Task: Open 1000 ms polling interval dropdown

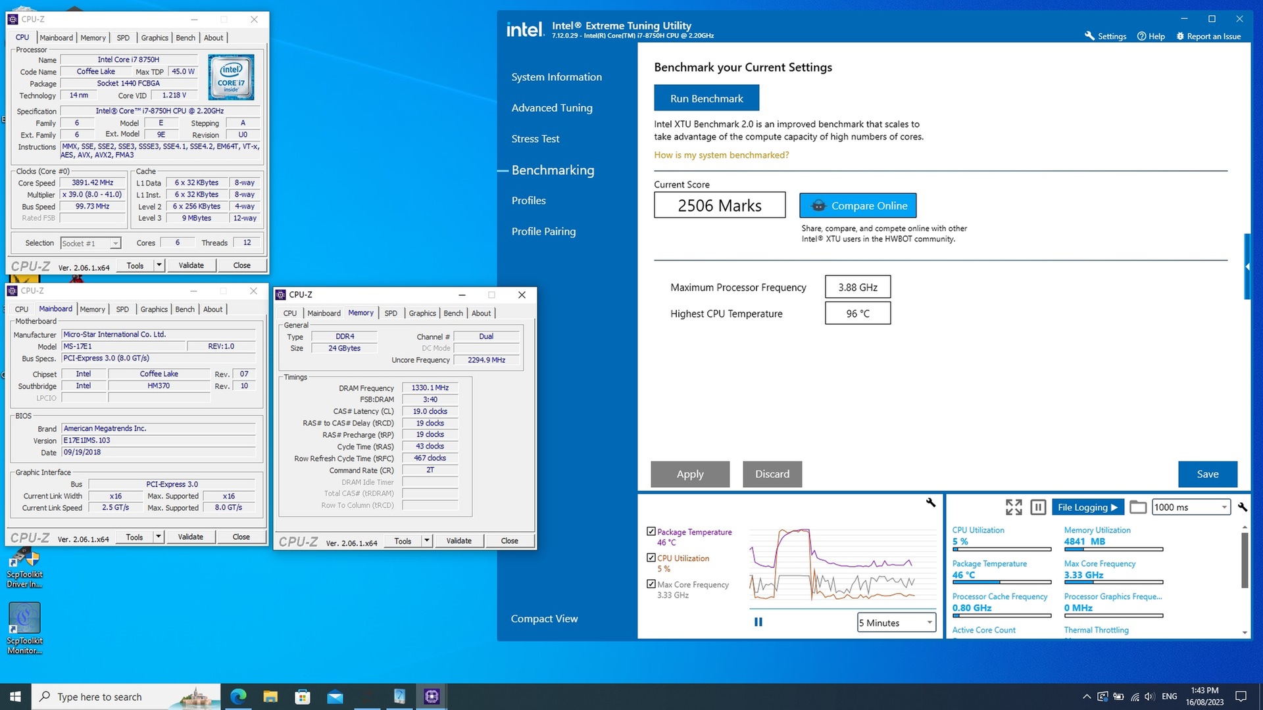Action: pos(1191,507)
